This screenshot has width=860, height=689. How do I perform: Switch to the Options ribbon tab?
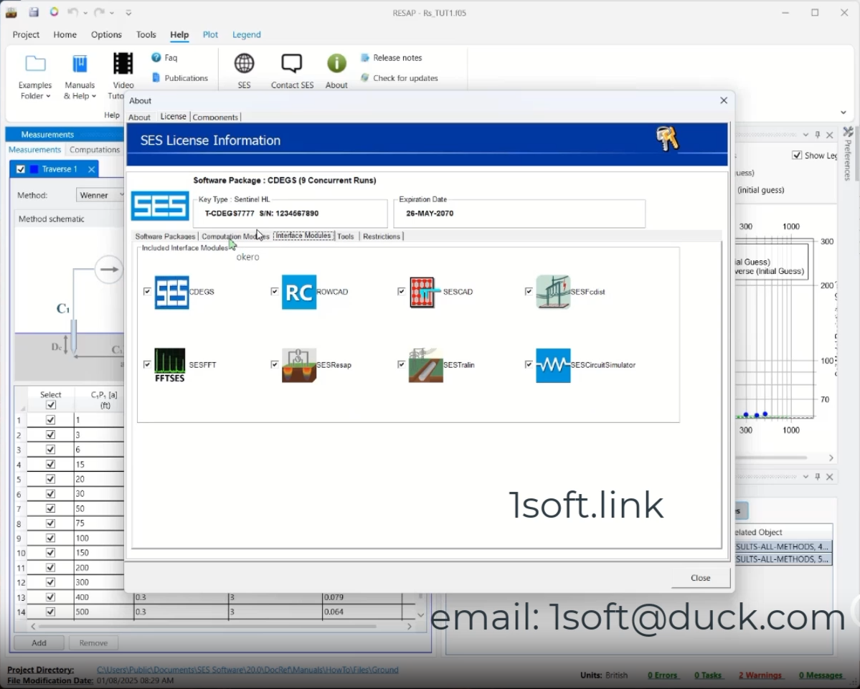[106, 34]
